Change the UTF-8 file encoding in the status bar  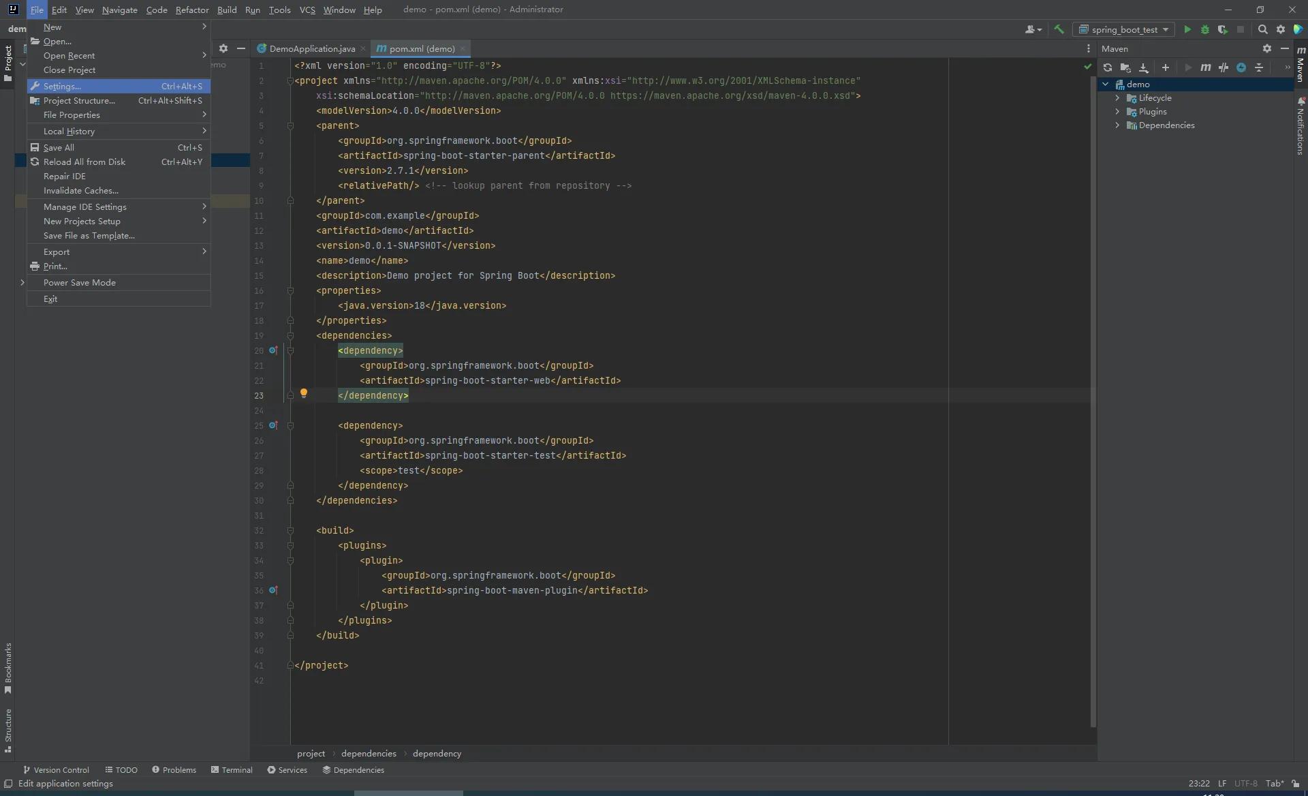[1246, 783]
